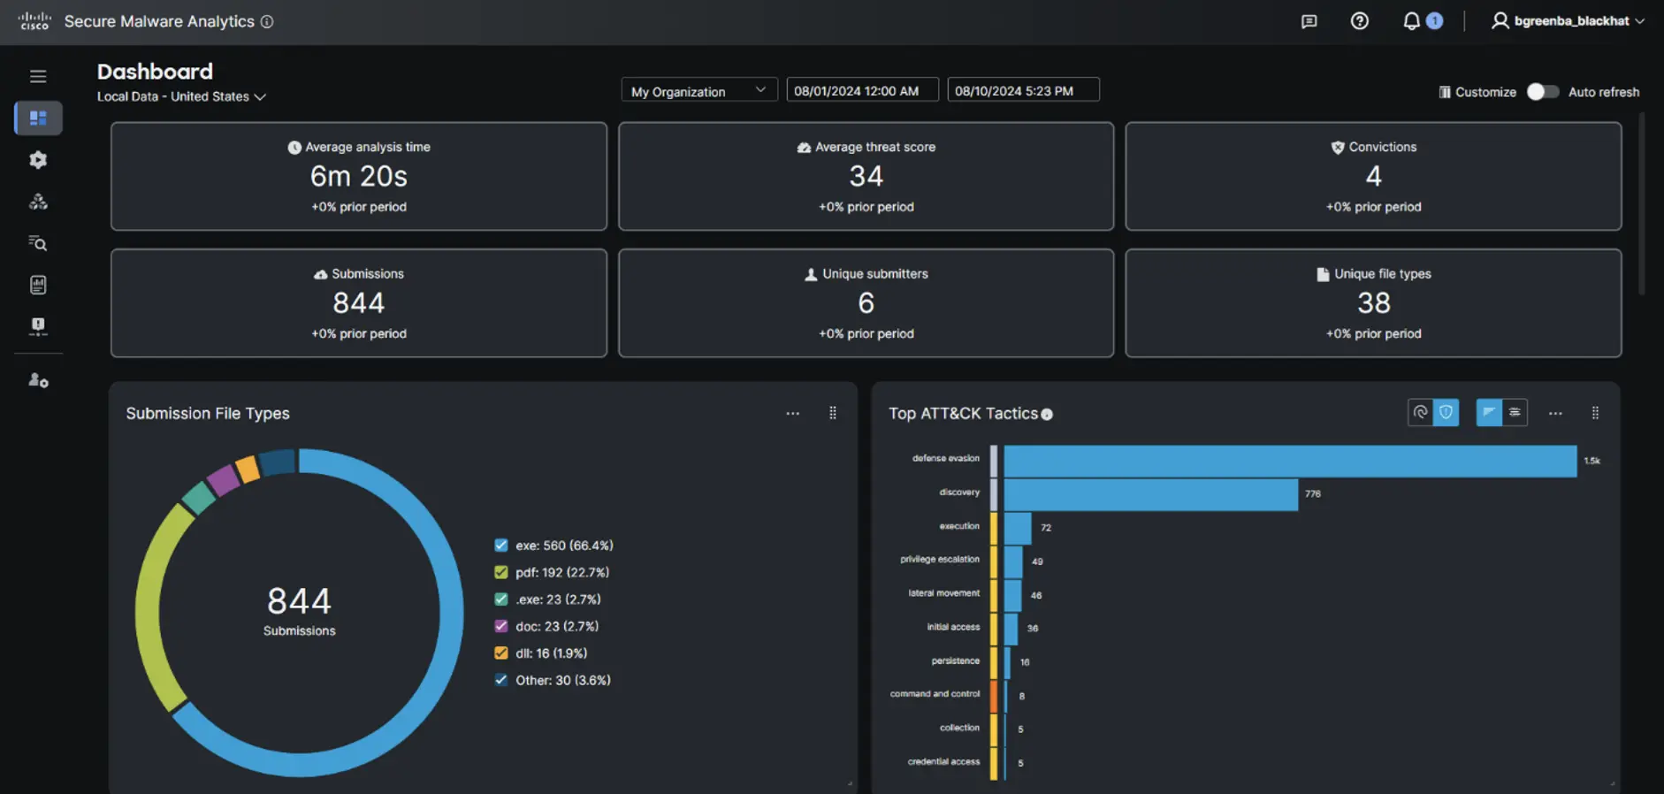This screenshot has height=794, width=1664.
Task: Open the bgreenba_blackhat user menu
Action: [x=1568, y=21]
